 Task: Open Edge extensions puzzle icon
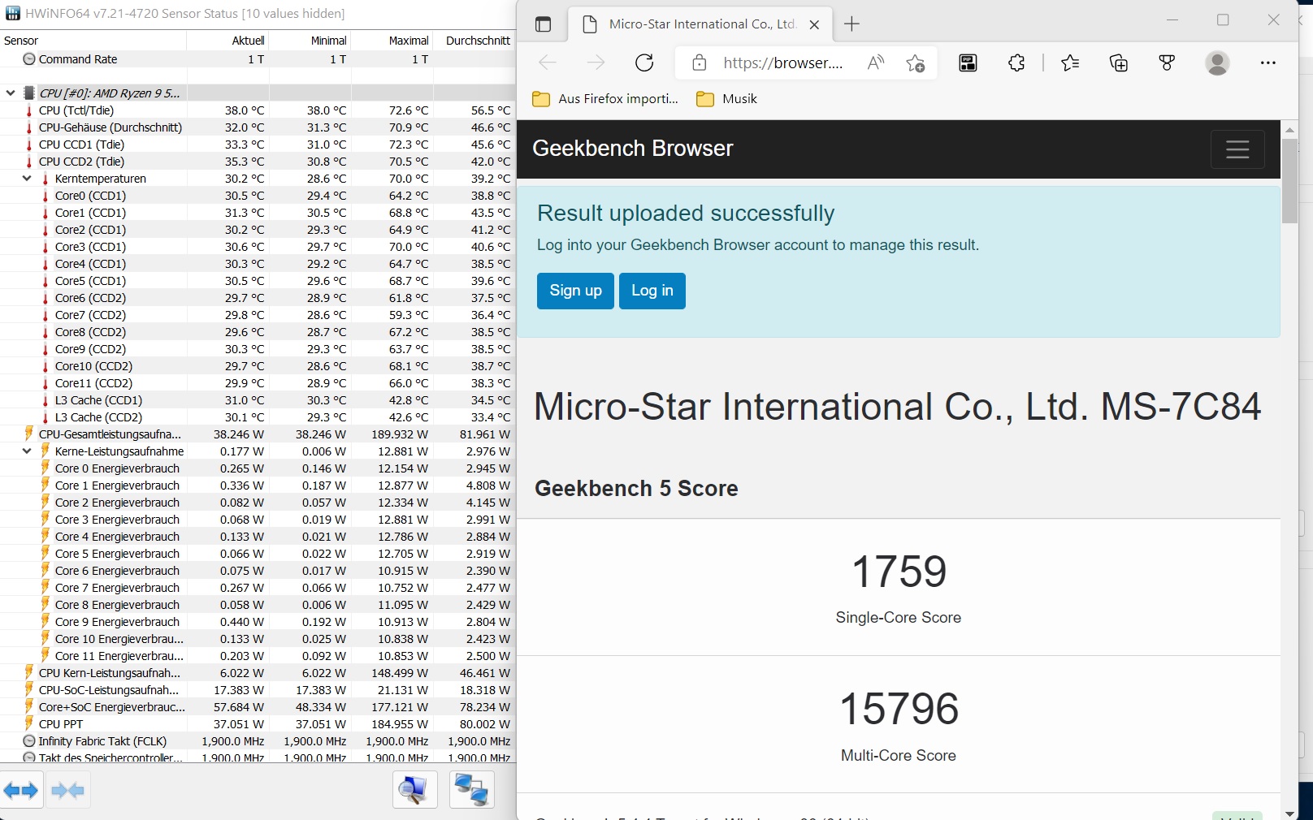point(1016,63)
